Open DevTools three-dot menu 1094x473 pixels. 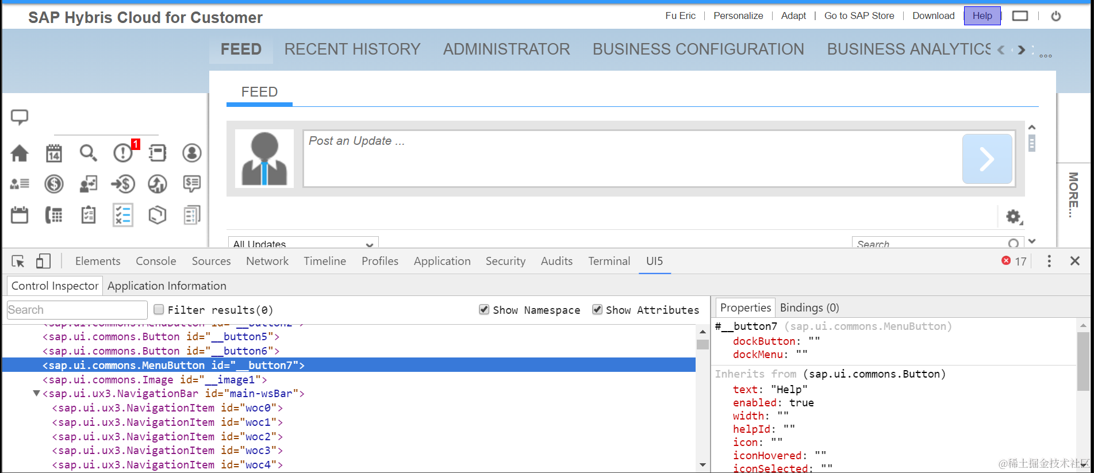(1049, 262)
